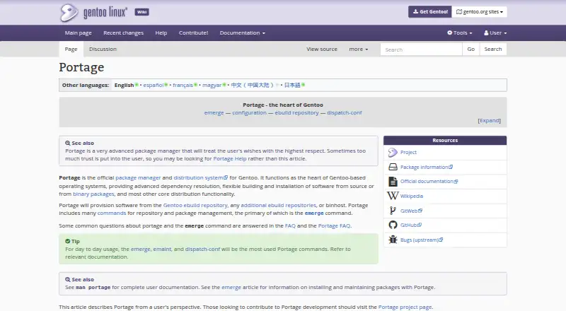Open the emerge link in navigation box
The image size is (566, 311).
[x=214, y=112]
